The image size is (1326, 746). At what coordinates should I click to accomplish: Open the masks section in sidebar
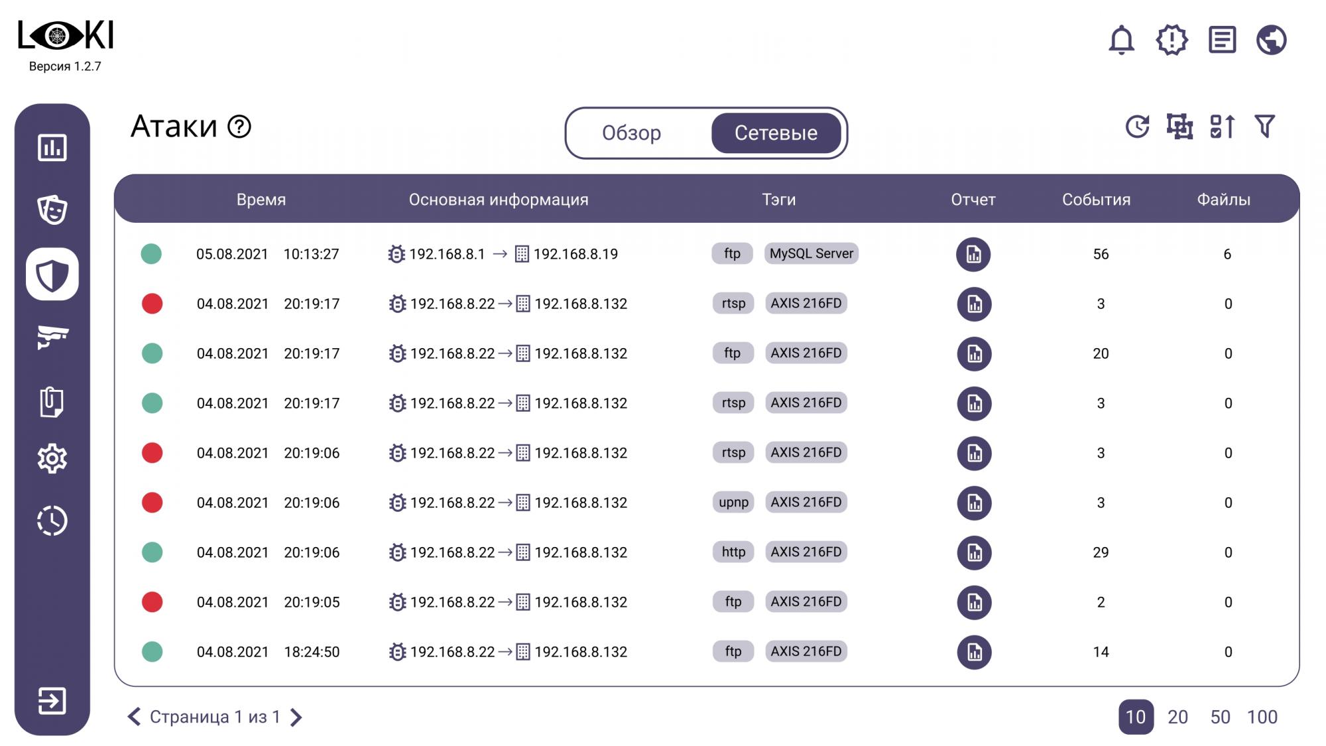(52, 210)
